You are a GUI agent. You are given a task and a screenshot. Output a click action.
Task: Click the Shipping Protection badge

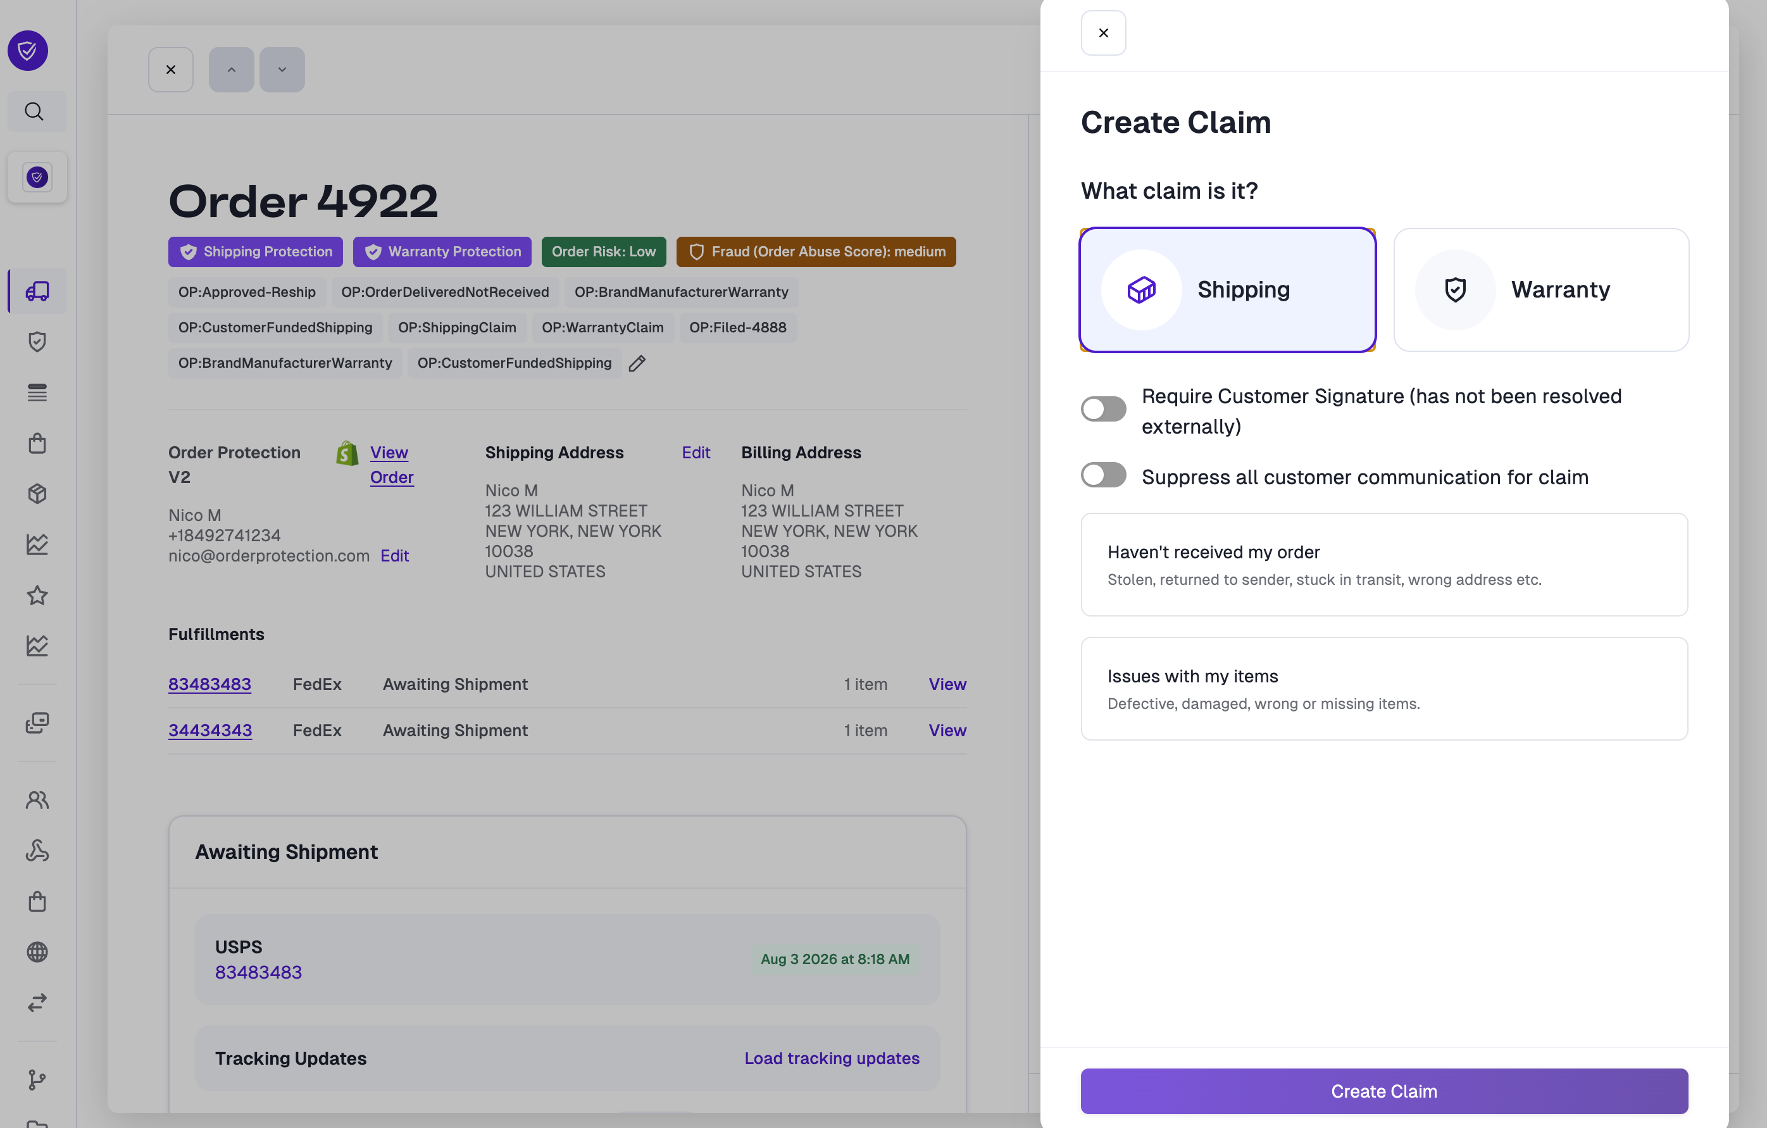255,252
